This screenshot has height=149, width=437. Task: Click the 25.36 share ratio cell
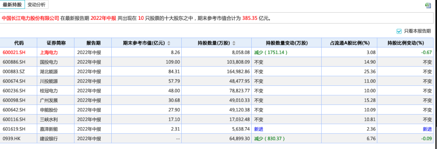point(350,71)
